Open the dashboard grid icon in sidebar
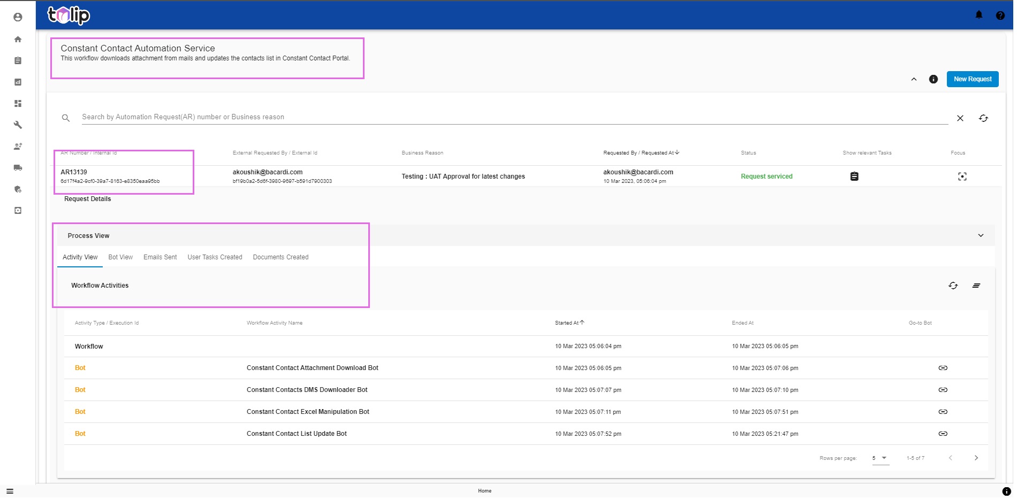The image size is (1017, 500). click(x=18, y=103)
